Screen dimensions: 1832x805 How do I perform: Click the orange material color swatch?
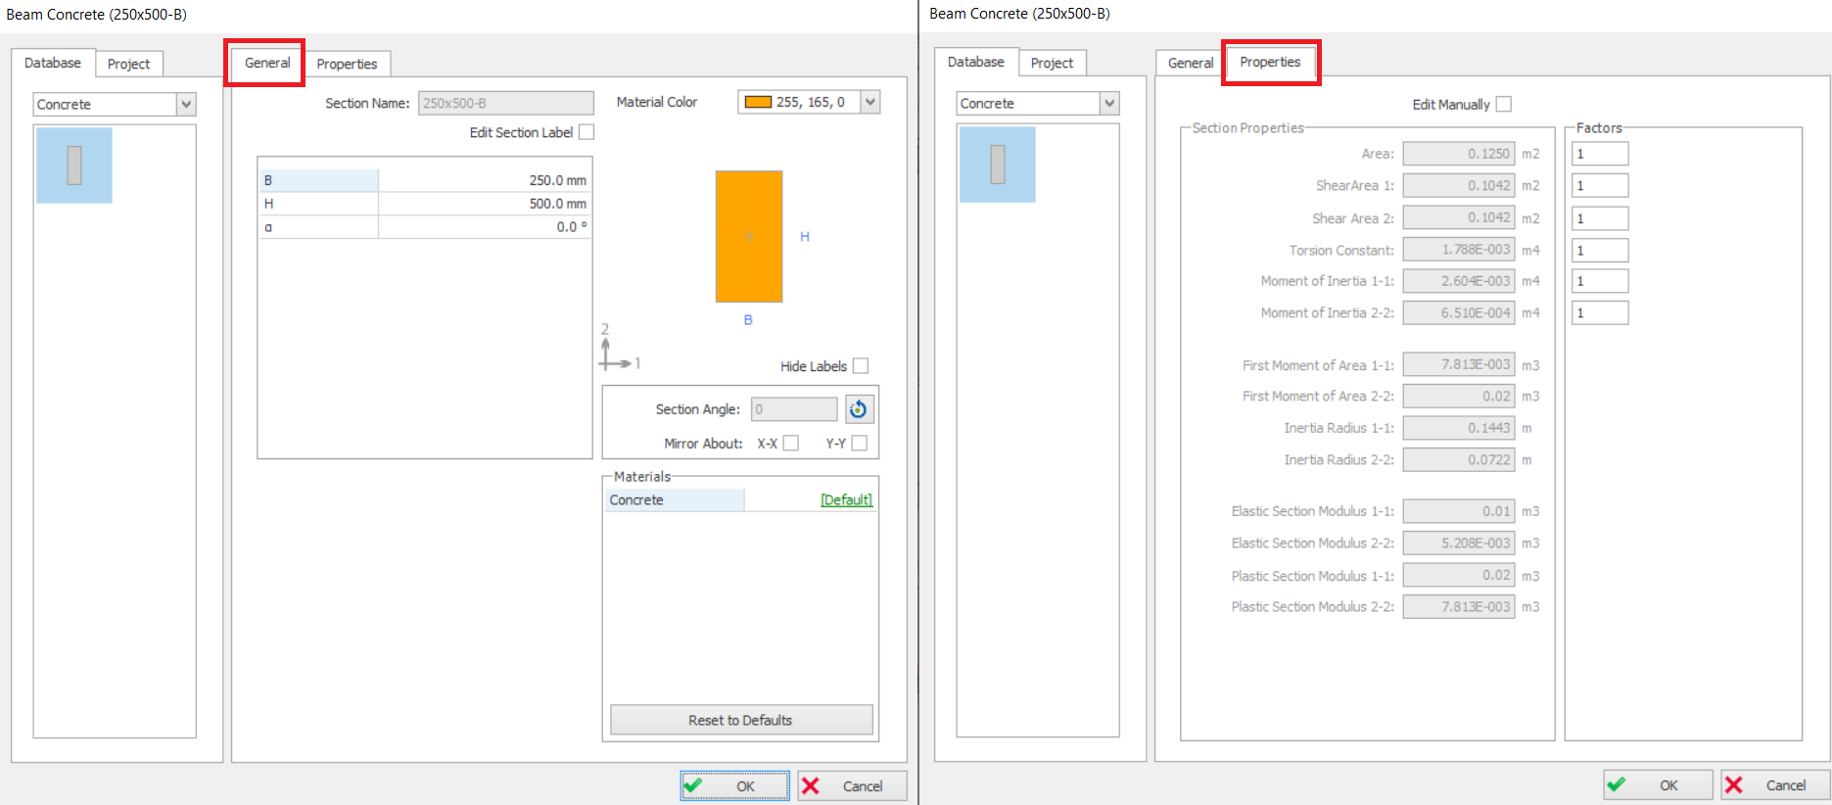pyautogui.click(x=758, y=102)
